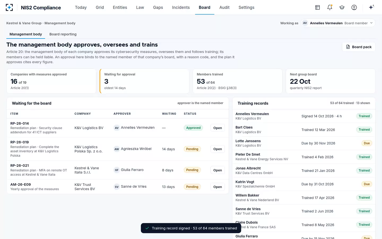Click the Next group board card

331,81
